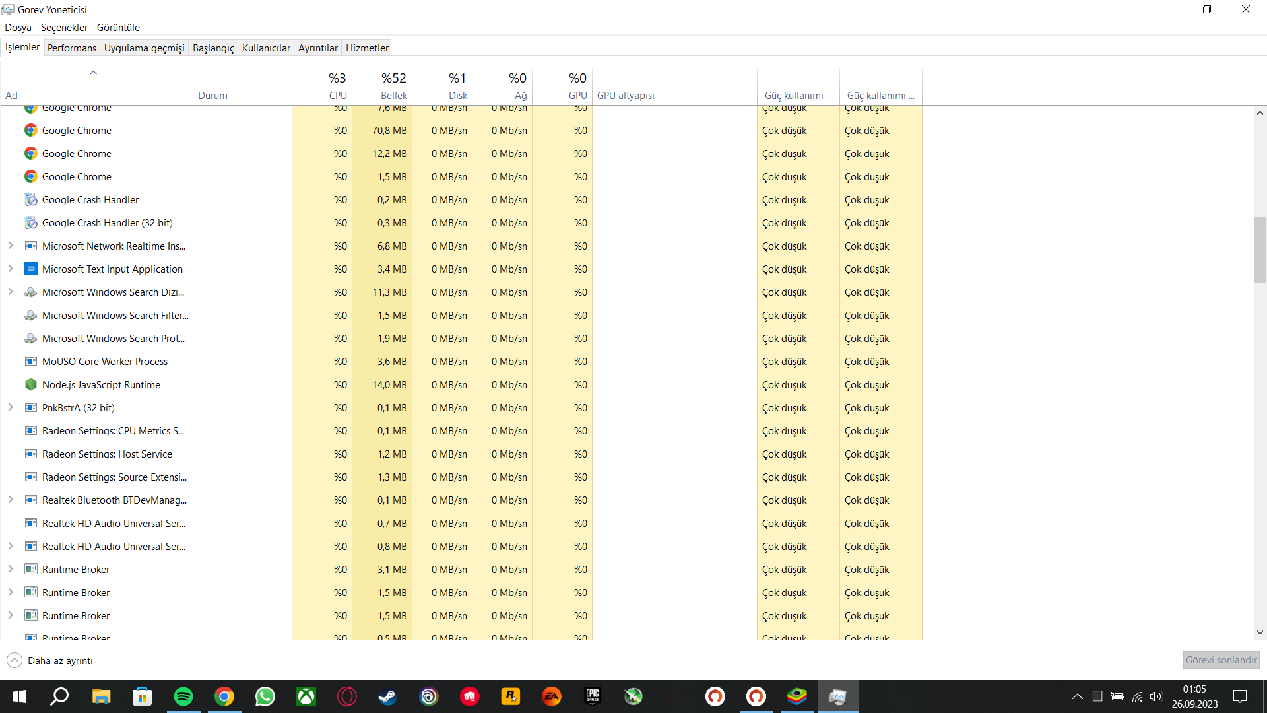This screenshot has height=713, width=1267.
Task: Expand the Microsoft Network Realtime Inspection process
Action: coord(11,246)
